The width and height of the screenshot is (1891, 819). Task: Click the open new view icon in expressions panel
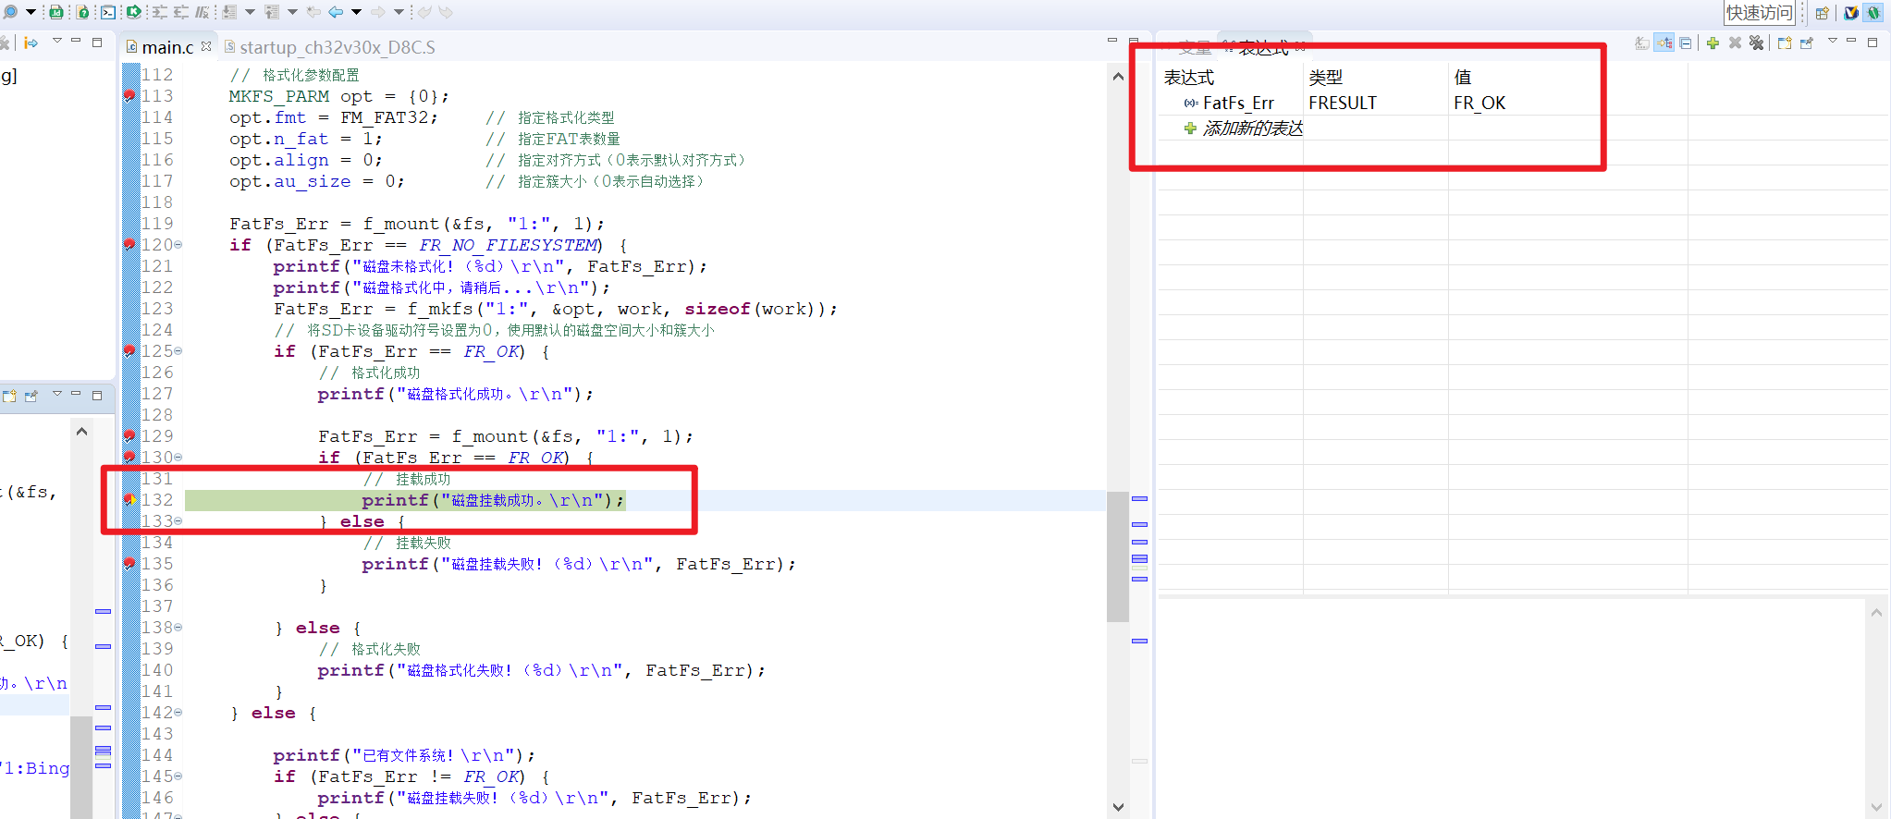[1785, 43]
